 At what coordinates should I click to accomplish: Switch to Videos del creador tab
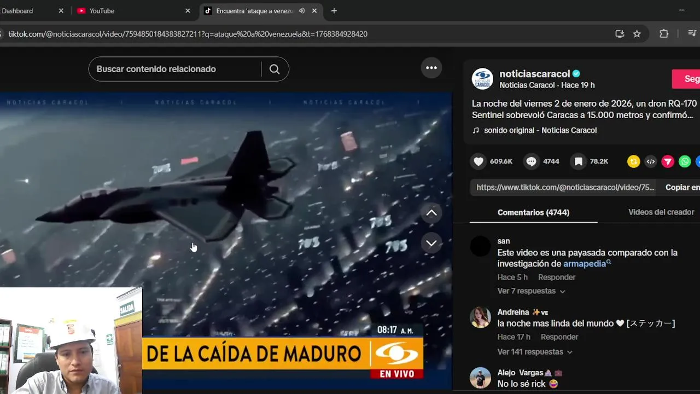661,212
